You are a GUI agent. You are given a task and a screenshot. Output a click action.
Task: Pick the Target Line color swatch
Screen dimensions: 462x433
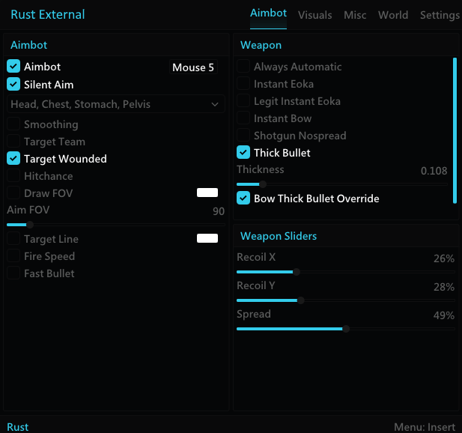[x=207, y=238]
